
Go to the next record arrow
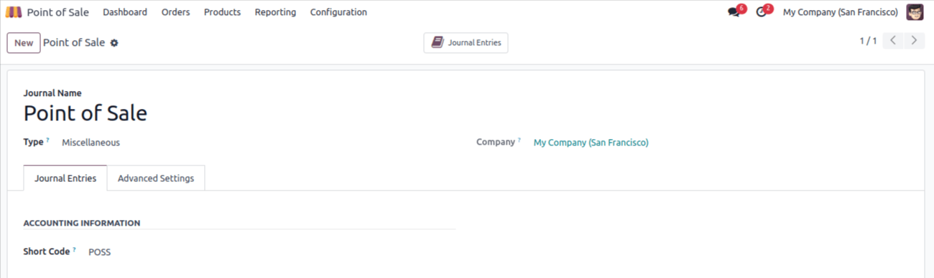(914, 41)
